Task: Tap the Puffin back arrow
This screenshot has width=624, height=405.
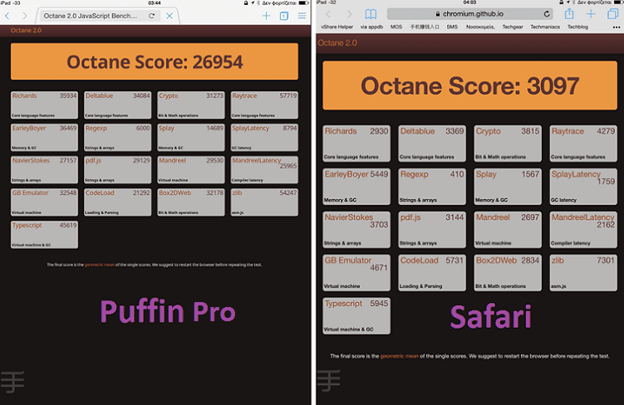Action: coord(7,16)
